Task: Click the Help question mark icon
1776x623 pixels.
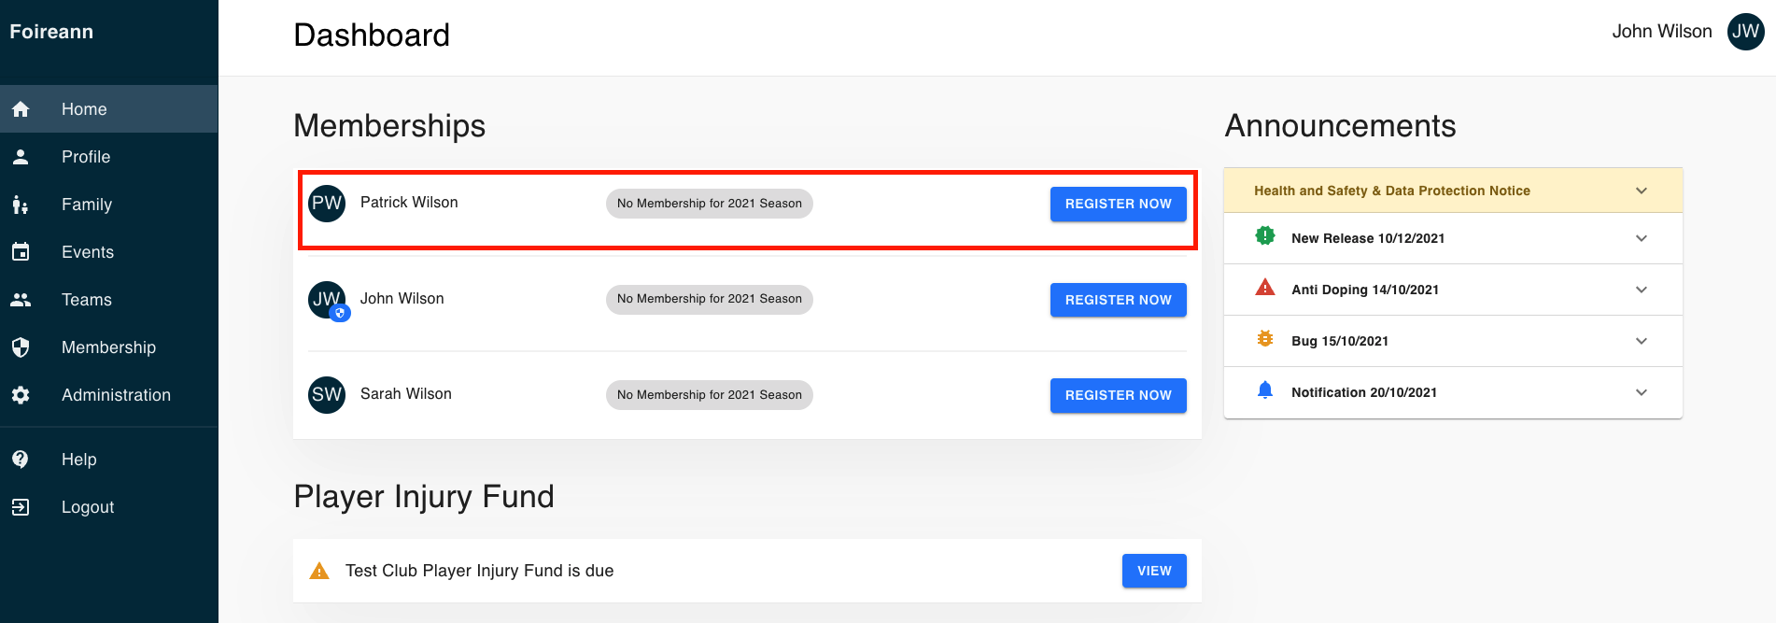Action: 21,460
